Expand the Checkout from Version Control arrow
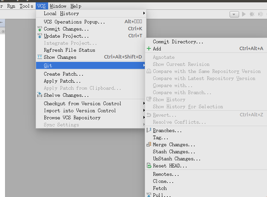Screen dimensions: 267x197 144,103
